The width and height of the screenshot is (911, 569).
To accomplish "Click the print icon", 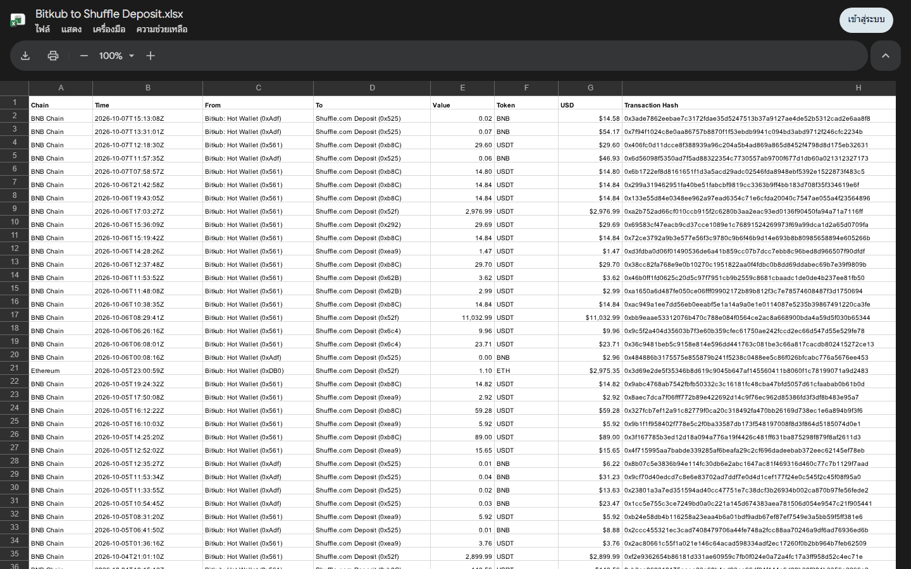I will [x=53, y=56].
